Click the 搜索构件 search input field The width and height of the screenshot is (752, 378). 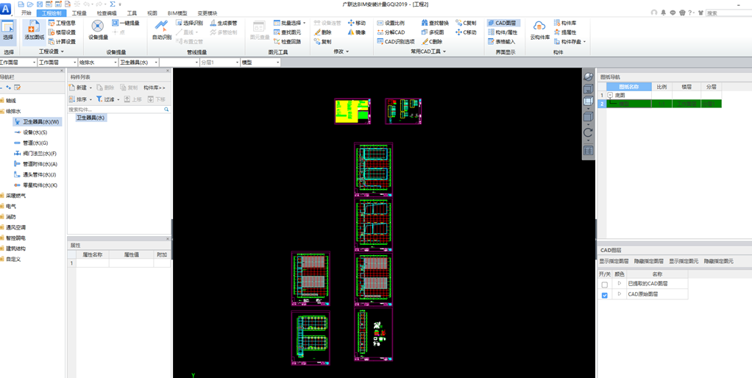(x=114, y=110)
